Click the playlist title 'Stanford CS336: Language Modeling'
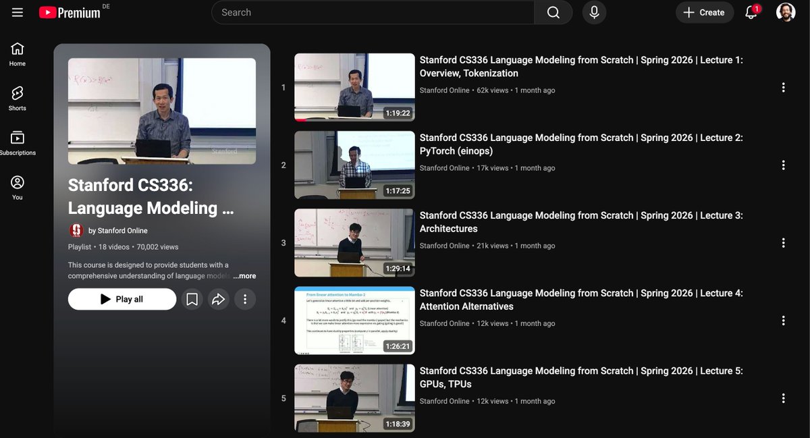This screenshot has height=438, width=810. click(151, 196)
